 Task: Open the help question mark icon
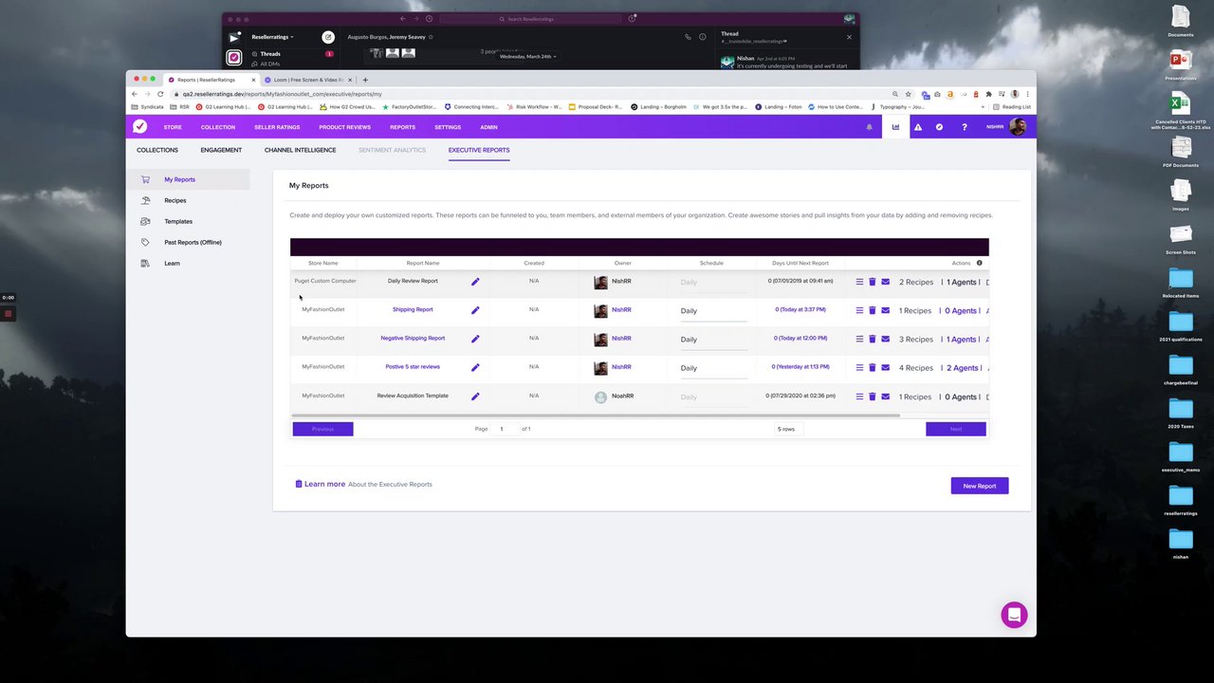(965, 127)
